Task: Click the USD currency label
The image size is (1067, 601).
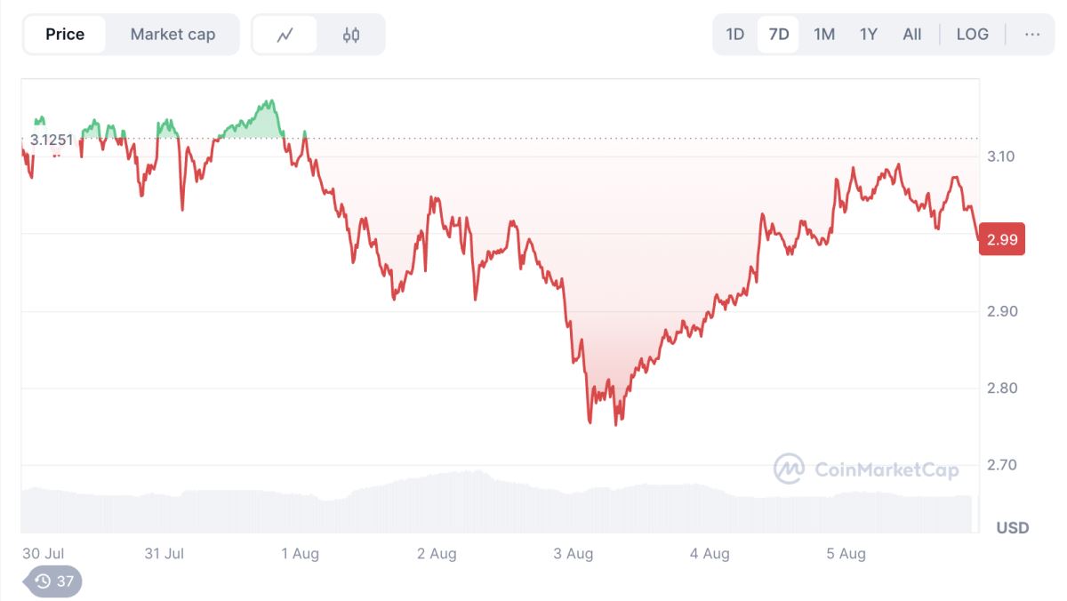Action: (1012, 528)
